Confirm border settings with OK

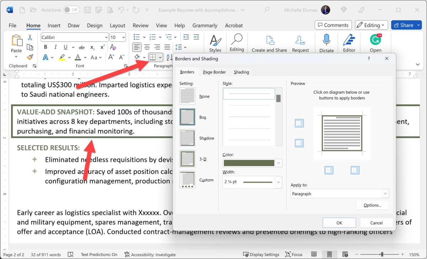click(339, 222)
